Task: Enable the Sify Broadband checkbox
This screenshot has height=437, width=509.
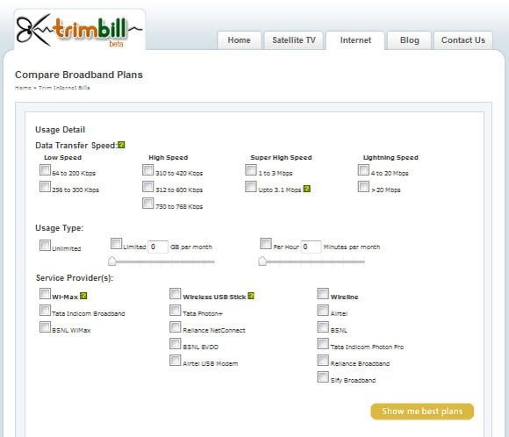Action: tap(323, 377)
